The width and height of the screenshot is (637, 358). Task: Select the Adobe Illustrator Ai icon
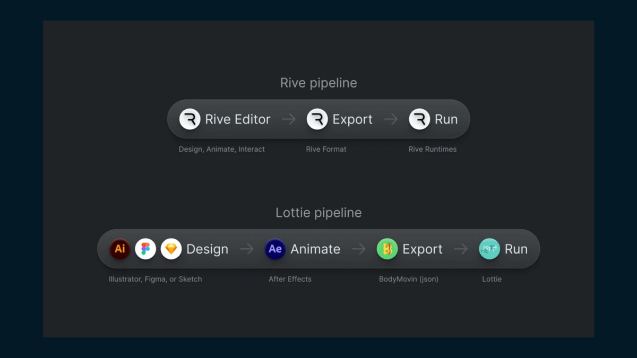pos(120,249)
